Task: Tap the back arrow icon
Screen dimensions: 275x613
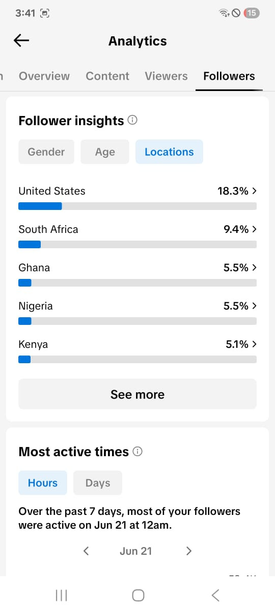Action: pos(21,41)
